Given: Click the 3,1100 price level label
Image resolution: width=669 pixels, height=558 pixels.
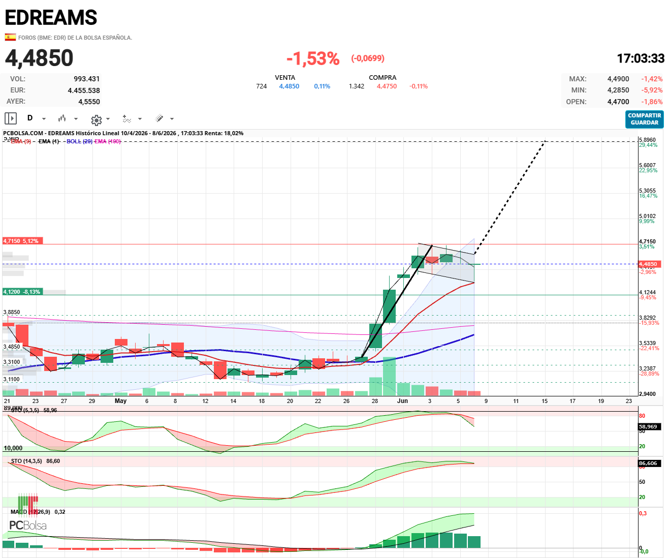Looking at the screenshot, I should 12,379.
